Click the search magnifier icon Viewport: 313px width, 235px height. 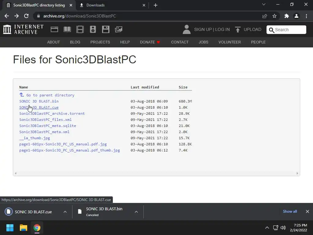pyautogui.click(x=271, y=30)
